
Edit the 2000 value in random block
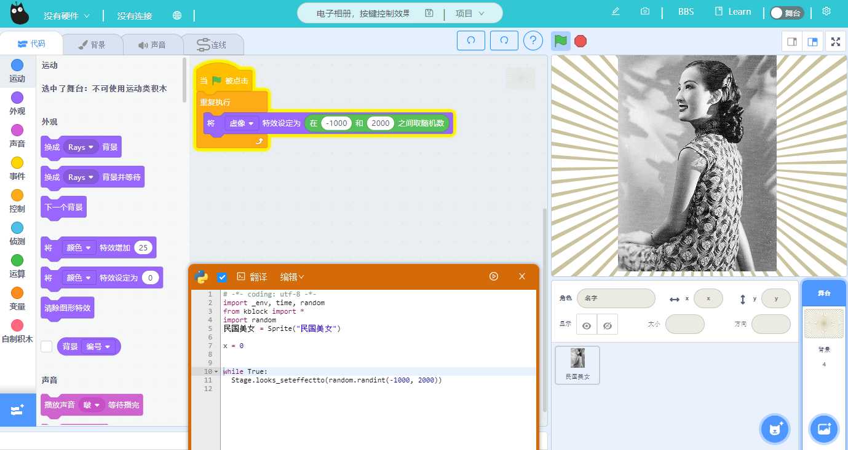pyautogui.click(x=381, y=123)
